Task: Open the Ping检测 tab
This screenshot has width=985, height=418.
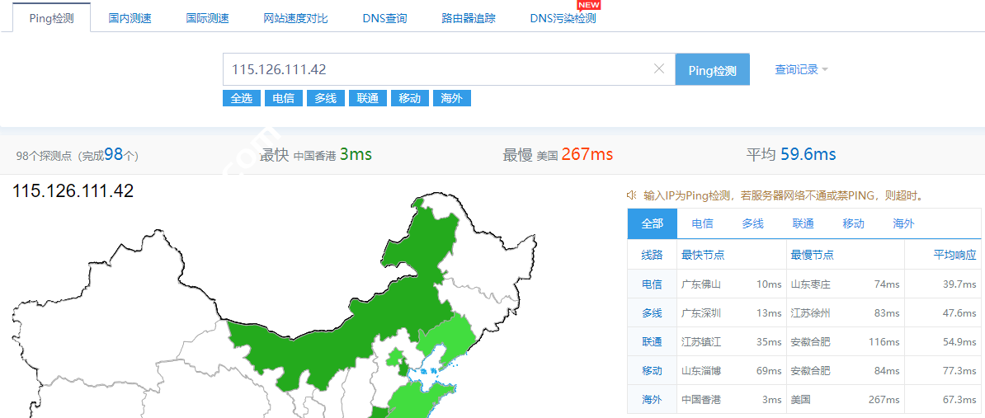Action: click(51, 18)
